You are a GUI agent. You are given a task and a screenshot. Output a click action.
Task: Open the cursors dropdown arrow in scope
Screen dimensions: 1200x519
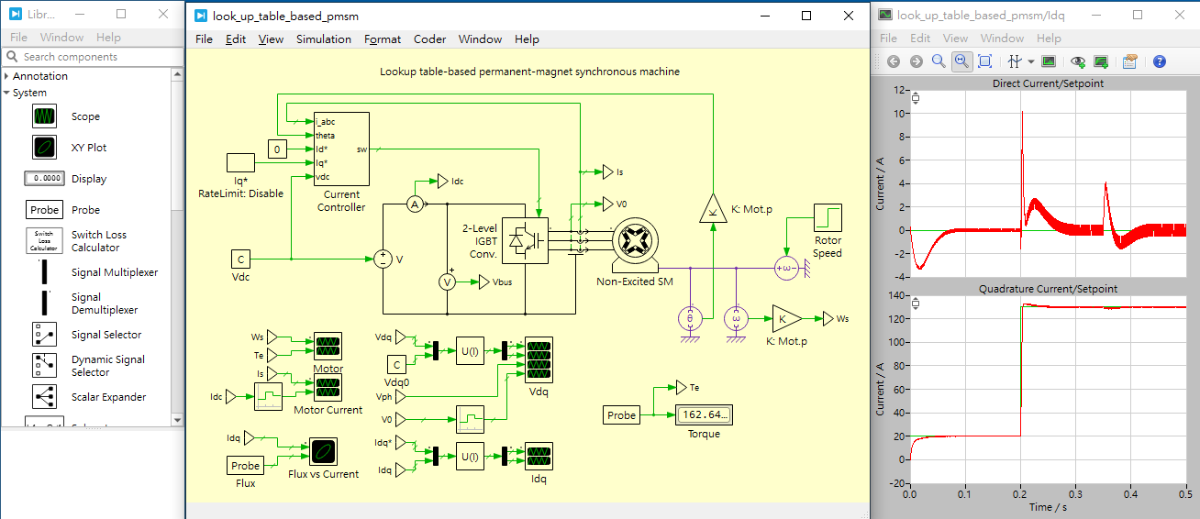tap(1030, 61)
